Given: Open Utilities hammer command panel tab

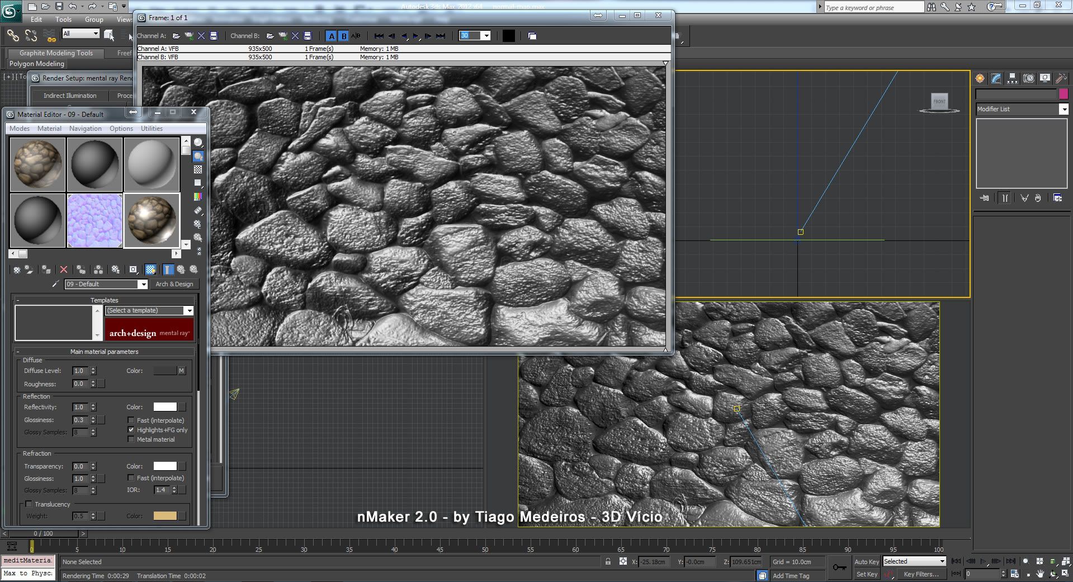Looking at the screenshot, I should click(1061, 79).
